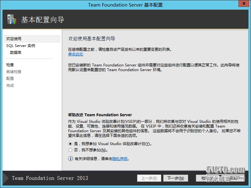Go to the SQL Server 实例 step

[21, 46]
